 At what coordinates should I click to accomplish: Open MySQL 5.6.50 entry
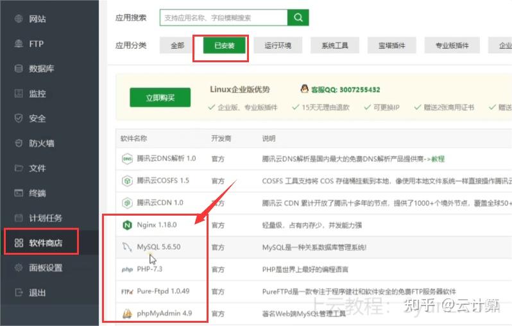coord(158,246)
